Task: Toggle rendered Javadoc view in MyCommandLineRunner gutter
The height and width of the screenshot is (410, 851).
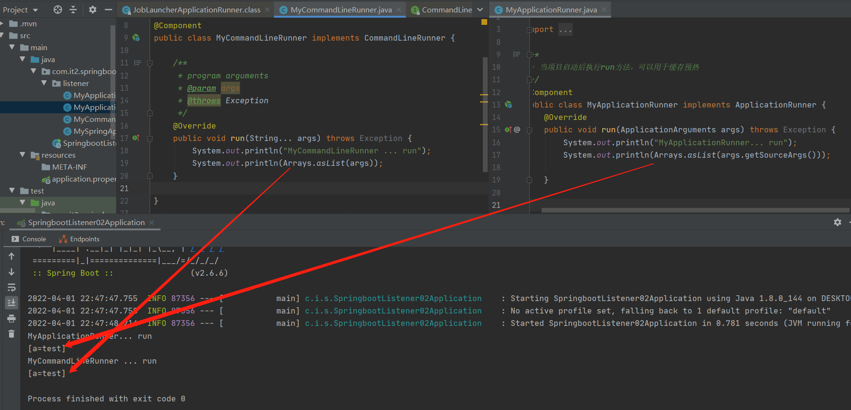Action: click(x=138, y=63)
